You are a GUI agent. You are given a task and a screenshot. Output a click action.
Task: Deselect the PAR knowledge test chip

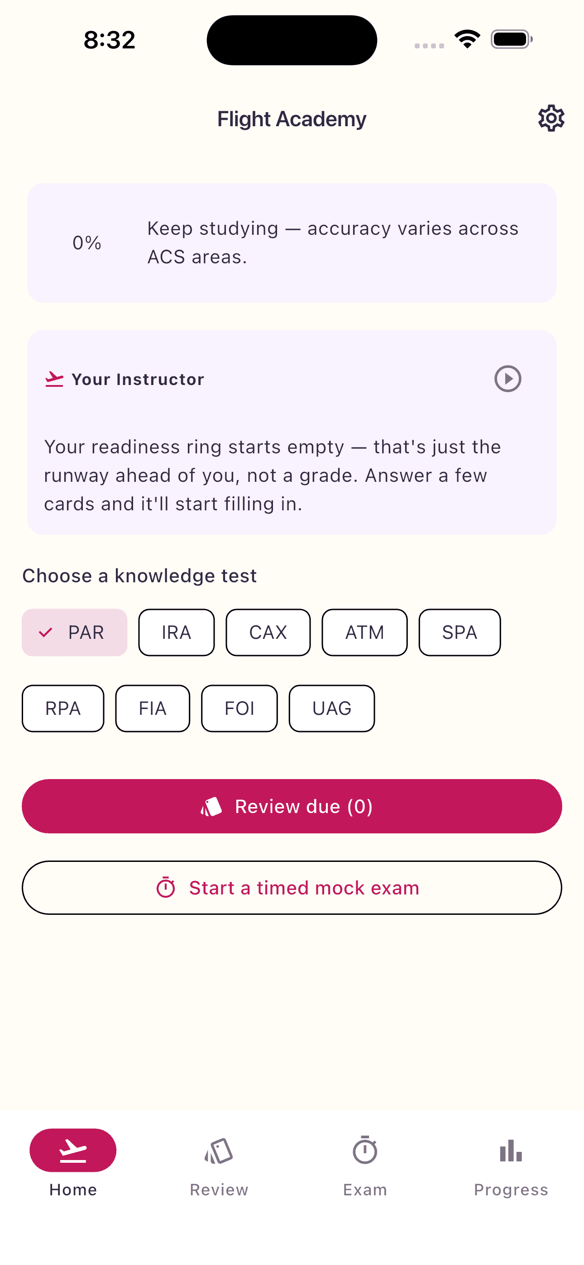74,632
